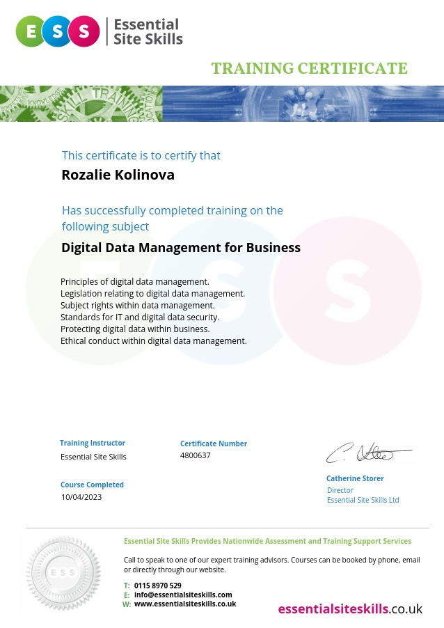444x628 pixels.
Task: Open the info@essentialsiteskills.com email link
Action: coord(183,595)
